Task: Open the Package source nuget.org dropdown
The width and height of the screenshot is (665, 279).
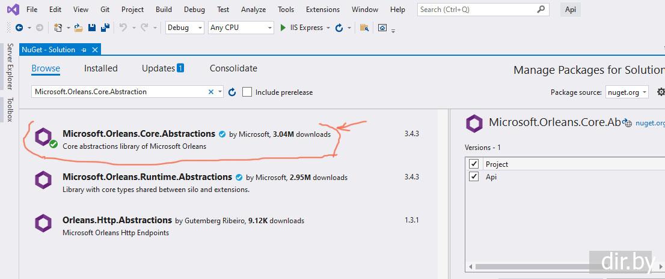Action: 627,92
